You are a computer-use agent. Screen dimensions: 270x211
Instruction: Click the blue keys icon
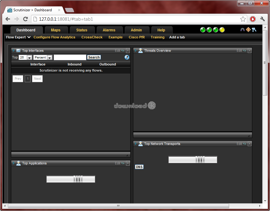pyautogui.click(x=254, y=30)
